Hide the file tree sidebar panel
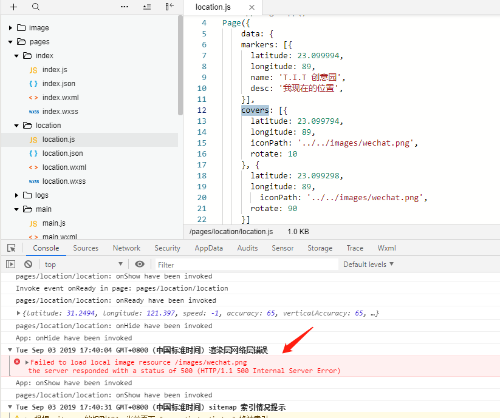This screenshot has width=500, height=418. [x=170, y=7]
